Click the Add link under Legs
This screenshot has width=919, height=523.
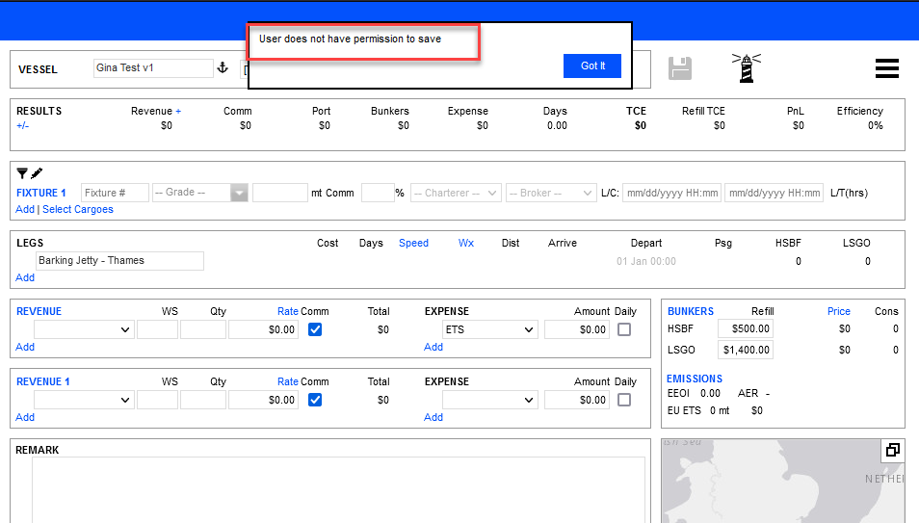25,277
